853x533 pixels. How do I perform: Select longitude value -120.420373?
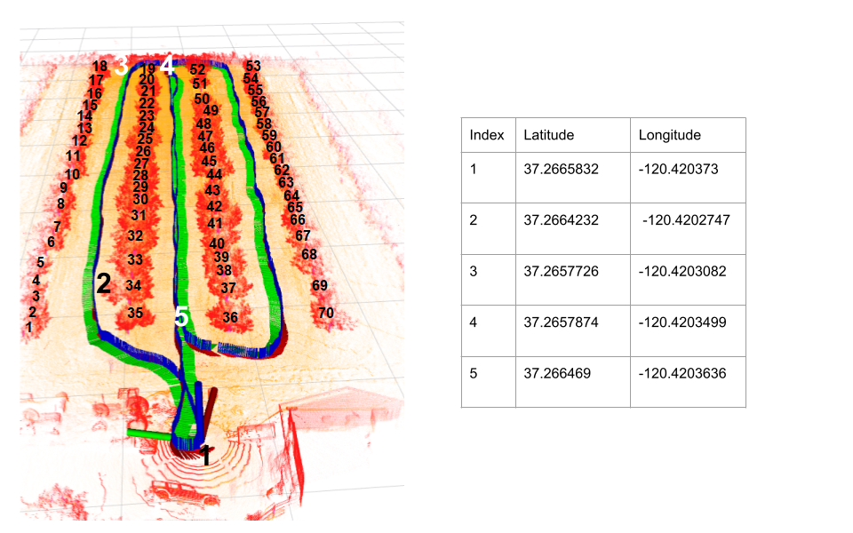click(678, 169)
